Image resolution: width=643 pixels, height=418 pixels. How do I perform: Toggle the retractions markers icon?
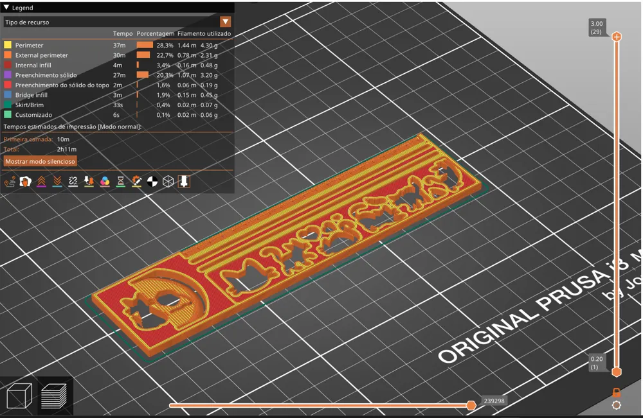[x=42, y=182]
